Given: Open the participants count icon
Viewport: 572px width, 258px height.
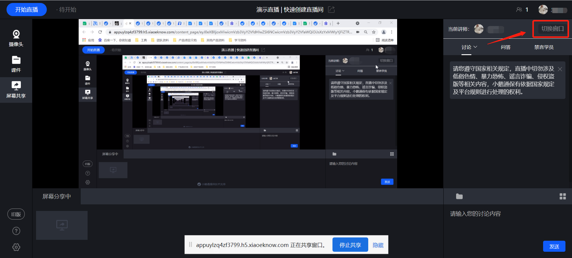Looking at the screenshot, I should coord(519,10).
